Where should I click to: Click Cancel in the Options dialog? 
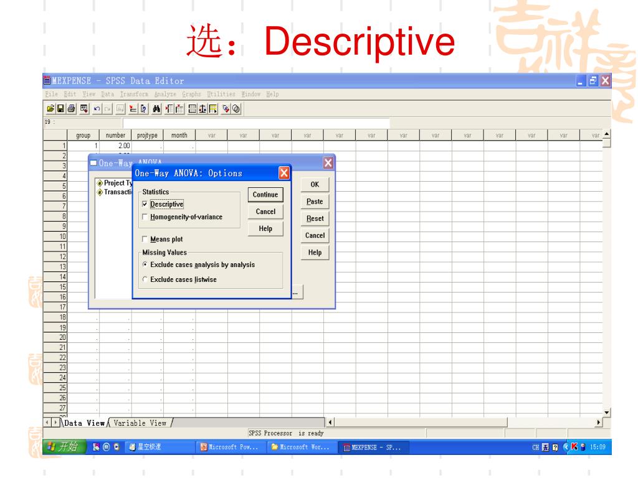click(x=265, y=212)
